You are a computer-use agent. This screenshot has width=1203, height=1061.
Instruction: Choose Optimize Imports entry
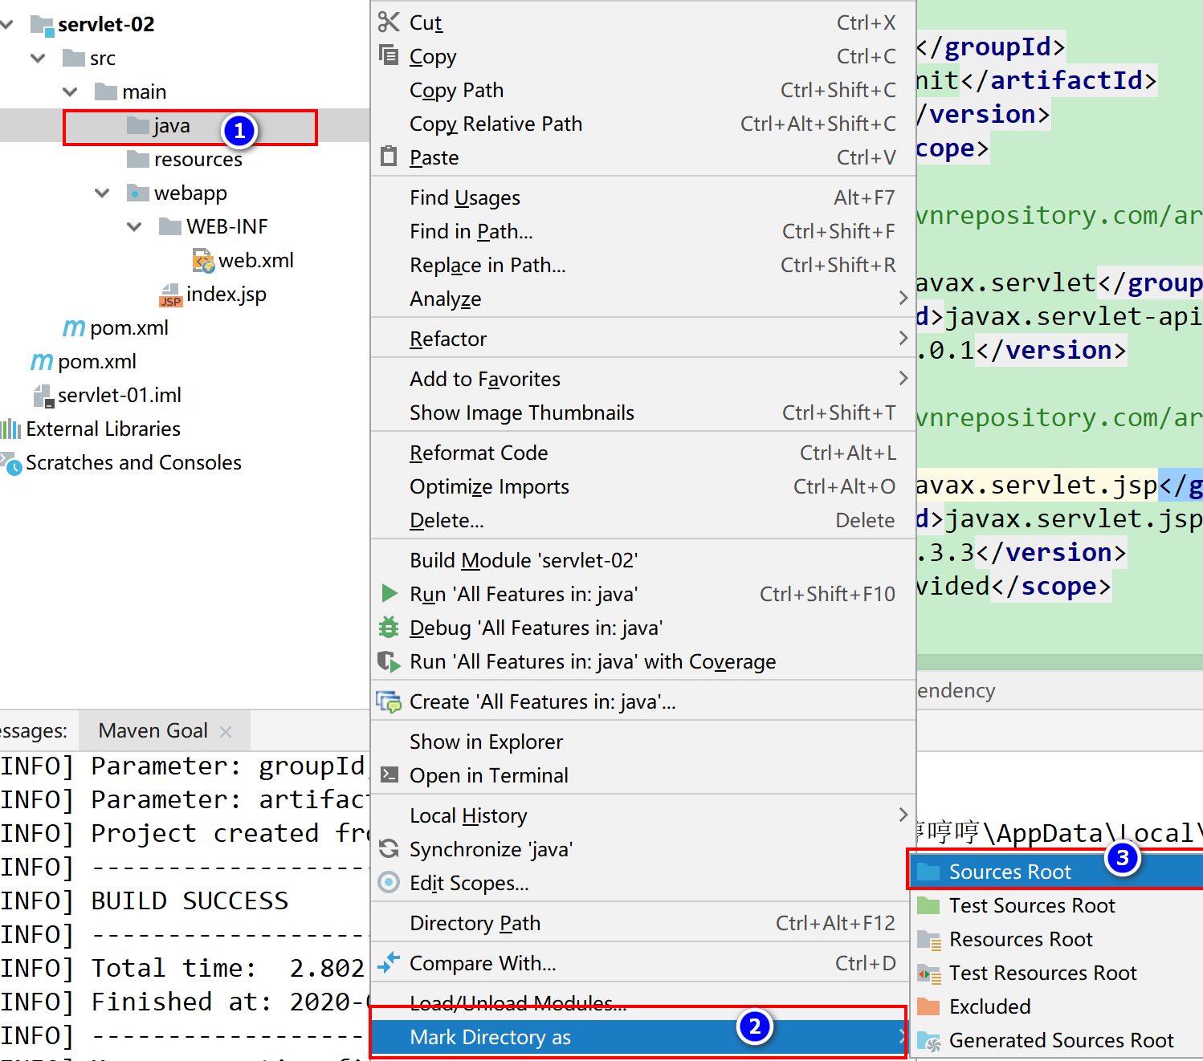642,486
